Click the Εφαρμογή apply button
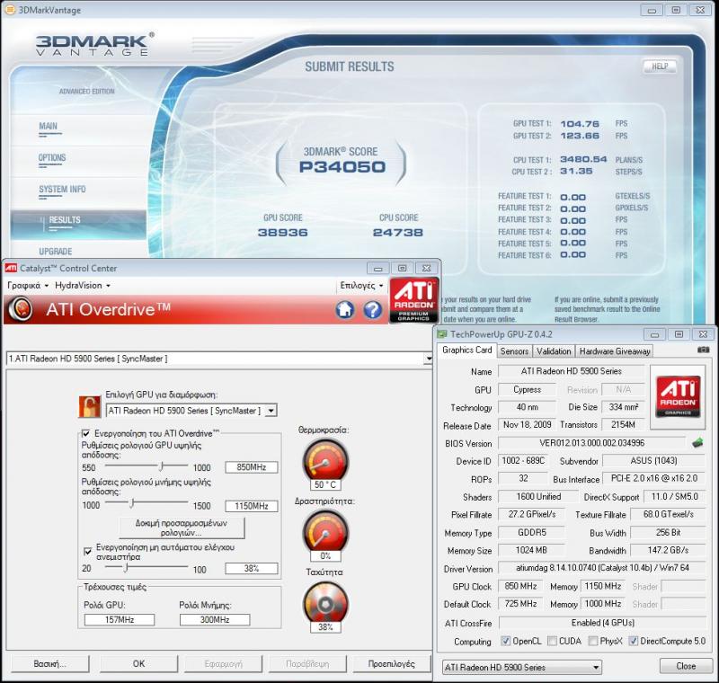This screenshot has width=719, height=683. [223, 663]
